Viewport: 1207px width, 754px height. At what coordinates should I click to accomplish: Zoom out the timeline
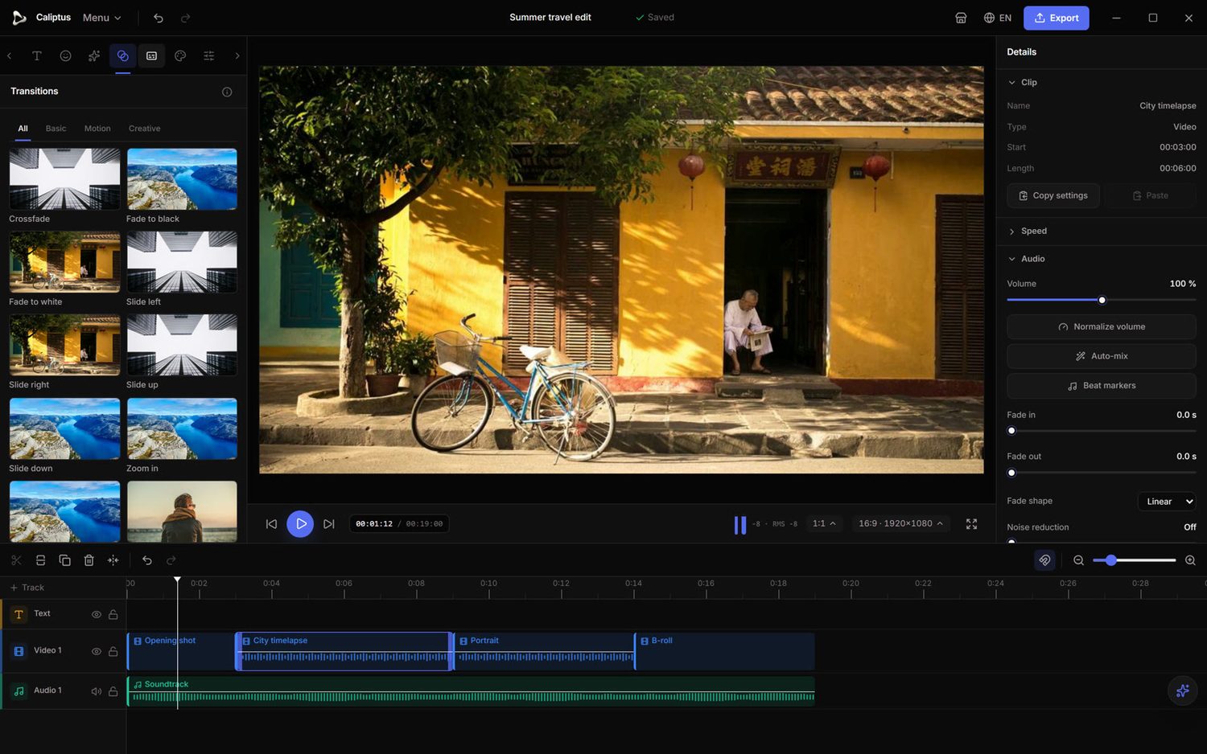[x=1078, y=560]
